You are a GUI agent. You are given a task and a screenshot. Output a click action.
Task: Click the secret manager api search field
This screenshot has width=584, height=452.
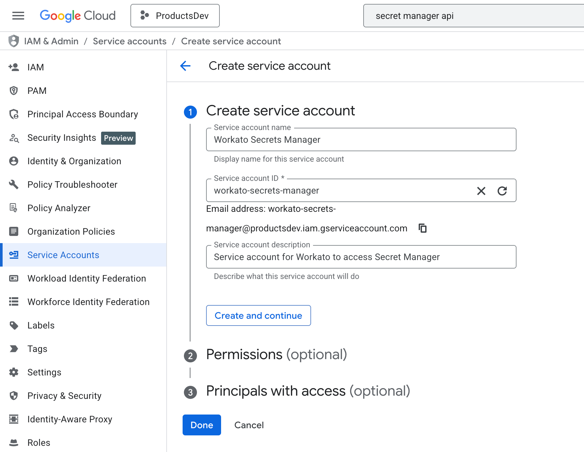(473, 16)
